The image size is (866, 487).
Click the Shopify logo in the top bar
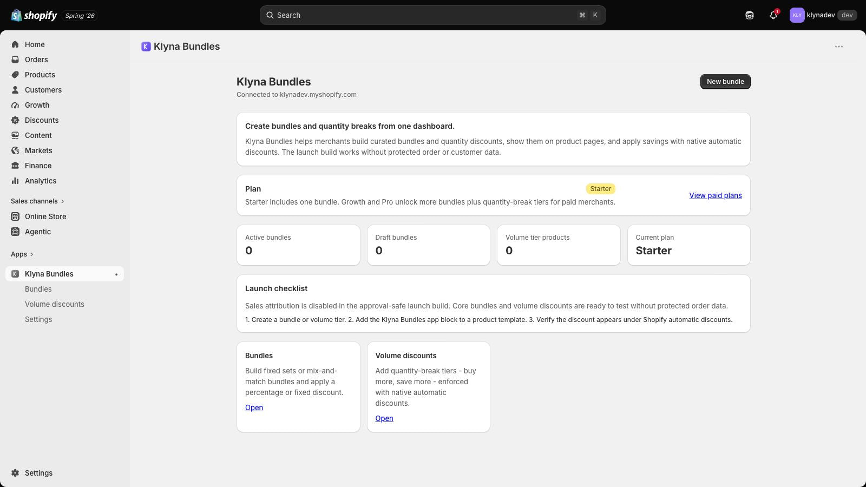pyautogui.click(x=34, y=15)
